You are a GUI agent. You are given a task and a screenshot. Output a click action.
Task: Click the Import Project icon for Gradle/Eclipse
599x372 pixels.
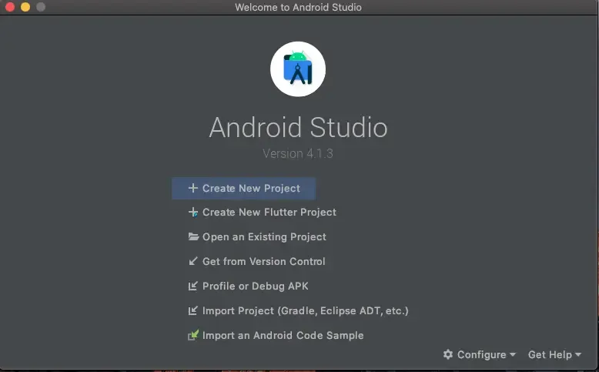193,311
